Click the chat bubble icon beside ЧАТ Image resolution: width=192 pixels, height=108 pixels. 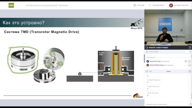click(x=147, y=71)
